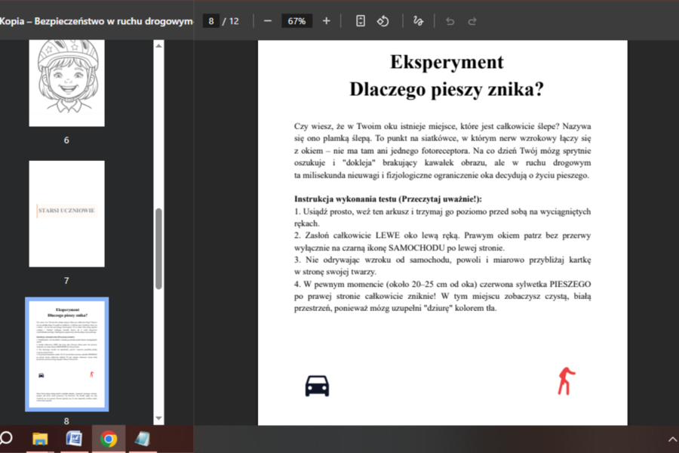Click the heading 'Dlaczego pieszy znika?'
The width and height of the screenshot is (679, 453).
447,89
